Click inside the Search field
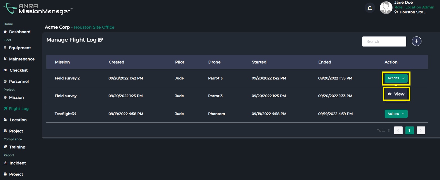 pyautogui.click(x=384, y=41)
